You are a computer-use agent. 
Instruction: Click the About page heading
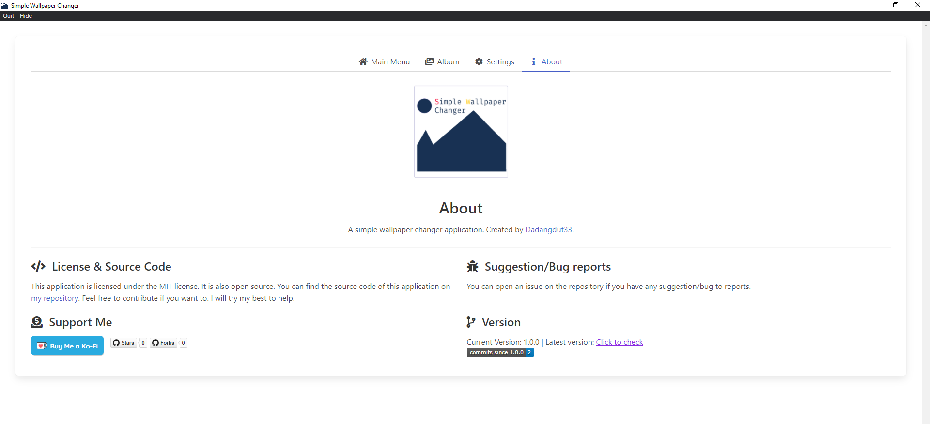coord(461,208)
